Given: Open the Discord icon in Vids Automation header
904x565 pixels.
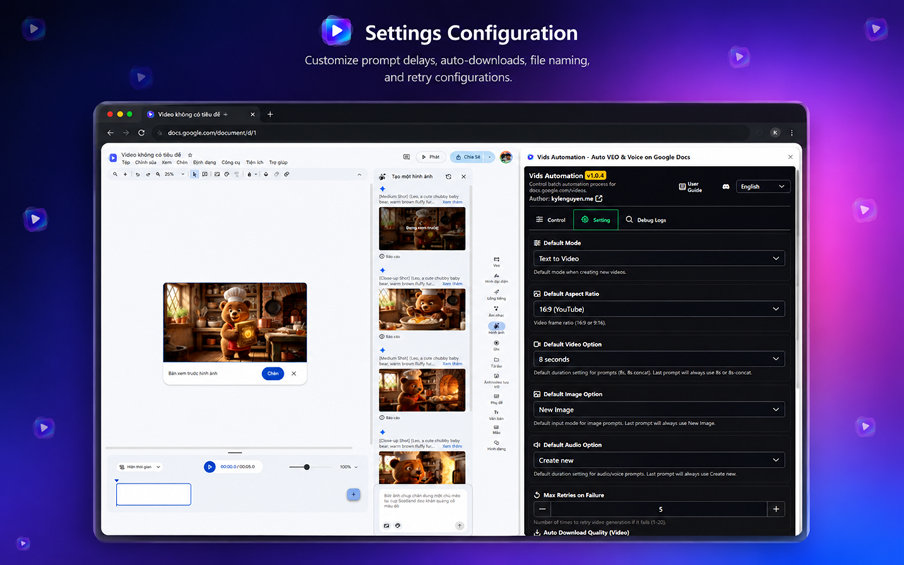Looking at the screenshot, I should coord(725,186).
